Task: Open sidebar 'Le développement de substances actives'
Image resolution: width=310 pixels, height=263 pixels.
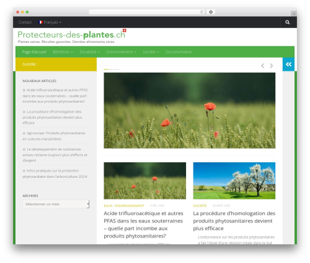Action: (55, 155)
